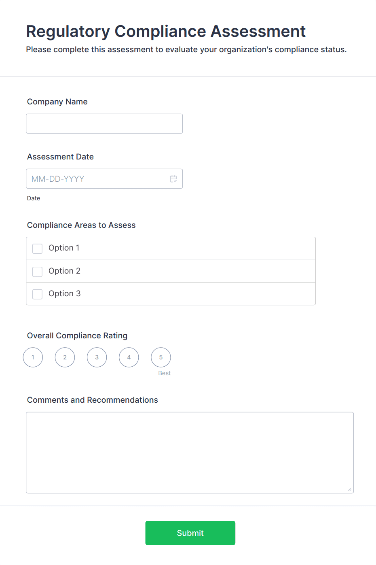Click the textarea resize handle
376x565 pixels.
[x=350, y=490]
